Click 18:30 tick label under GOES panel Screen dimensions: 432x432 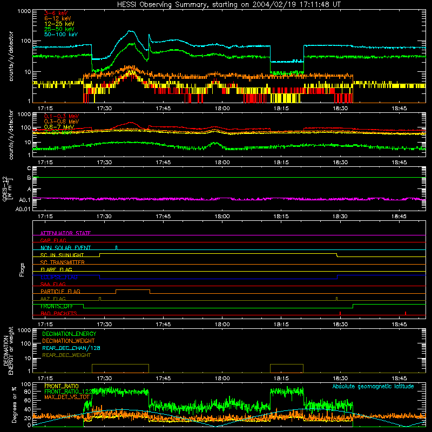click(x=340, y=217)
